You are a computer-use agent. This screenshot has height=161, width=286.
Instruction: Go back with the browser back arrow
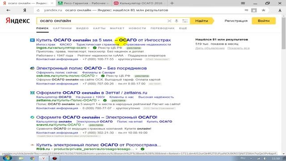8,10
